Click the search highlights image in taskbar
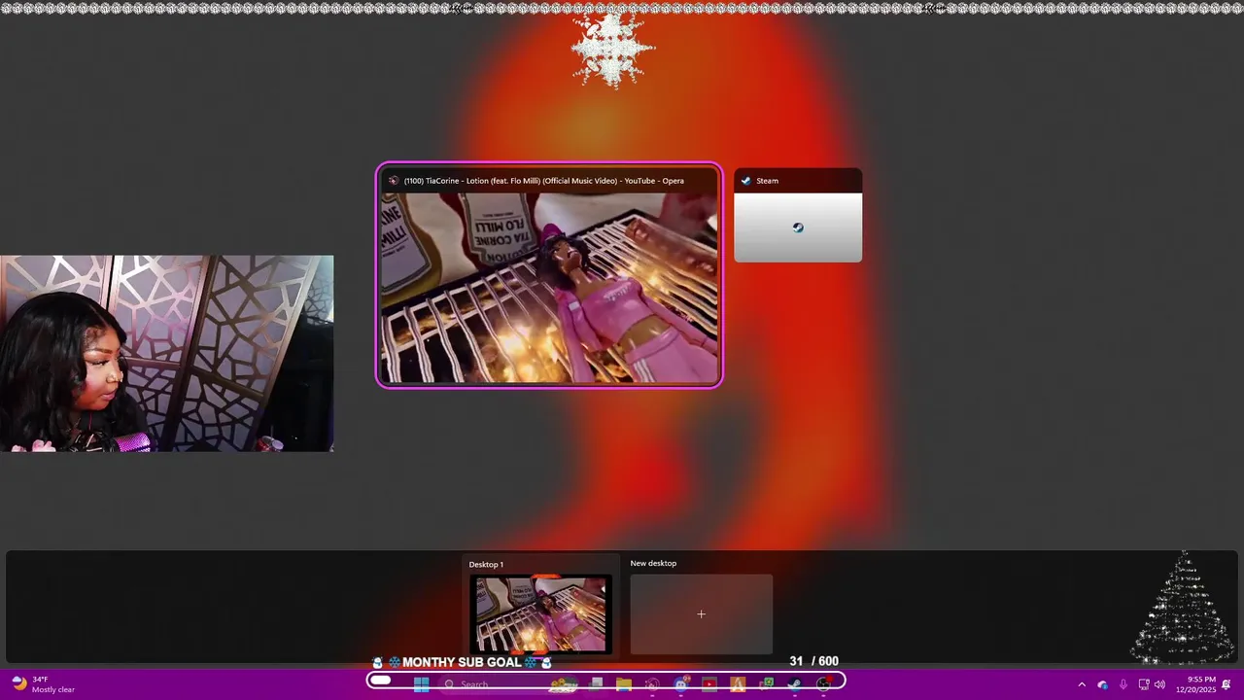The width and height of the screenshot is (1244, 700). click(564, 684)
